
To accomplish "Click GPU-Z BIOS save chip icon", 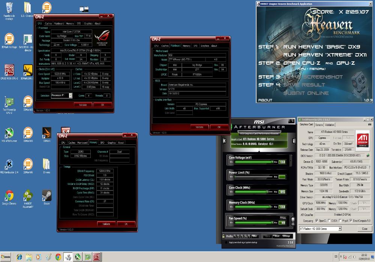I will click(368, 156).
